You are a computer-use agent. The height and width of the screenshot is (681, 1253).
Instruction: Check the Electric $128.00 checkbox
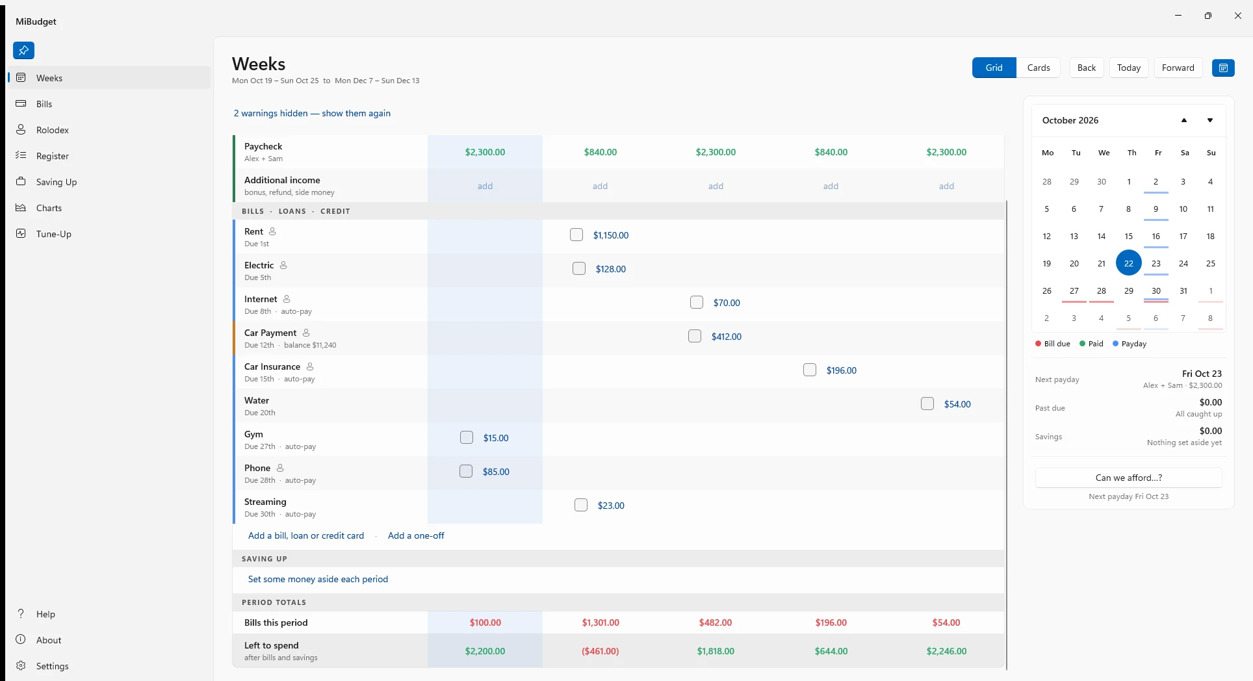tap(579, 268)
